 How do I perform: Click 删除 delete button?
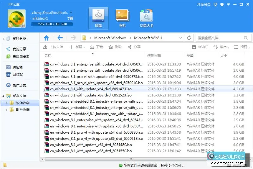tap(115, 47)
